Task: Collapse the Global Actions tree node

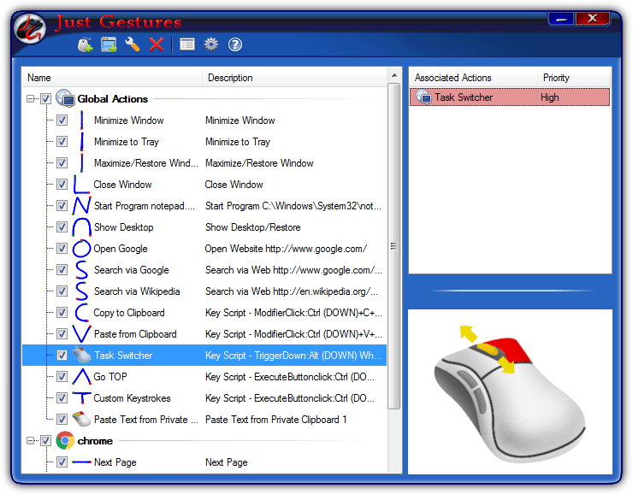Action: [30, 98]
